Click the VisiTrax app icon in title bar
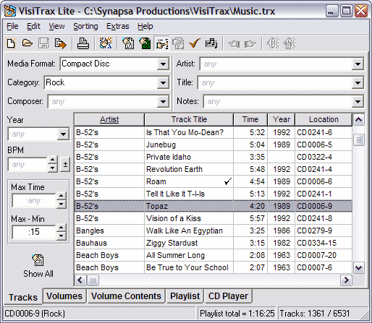Viewport: 372px width, 323px height. (x=10, y=11)
